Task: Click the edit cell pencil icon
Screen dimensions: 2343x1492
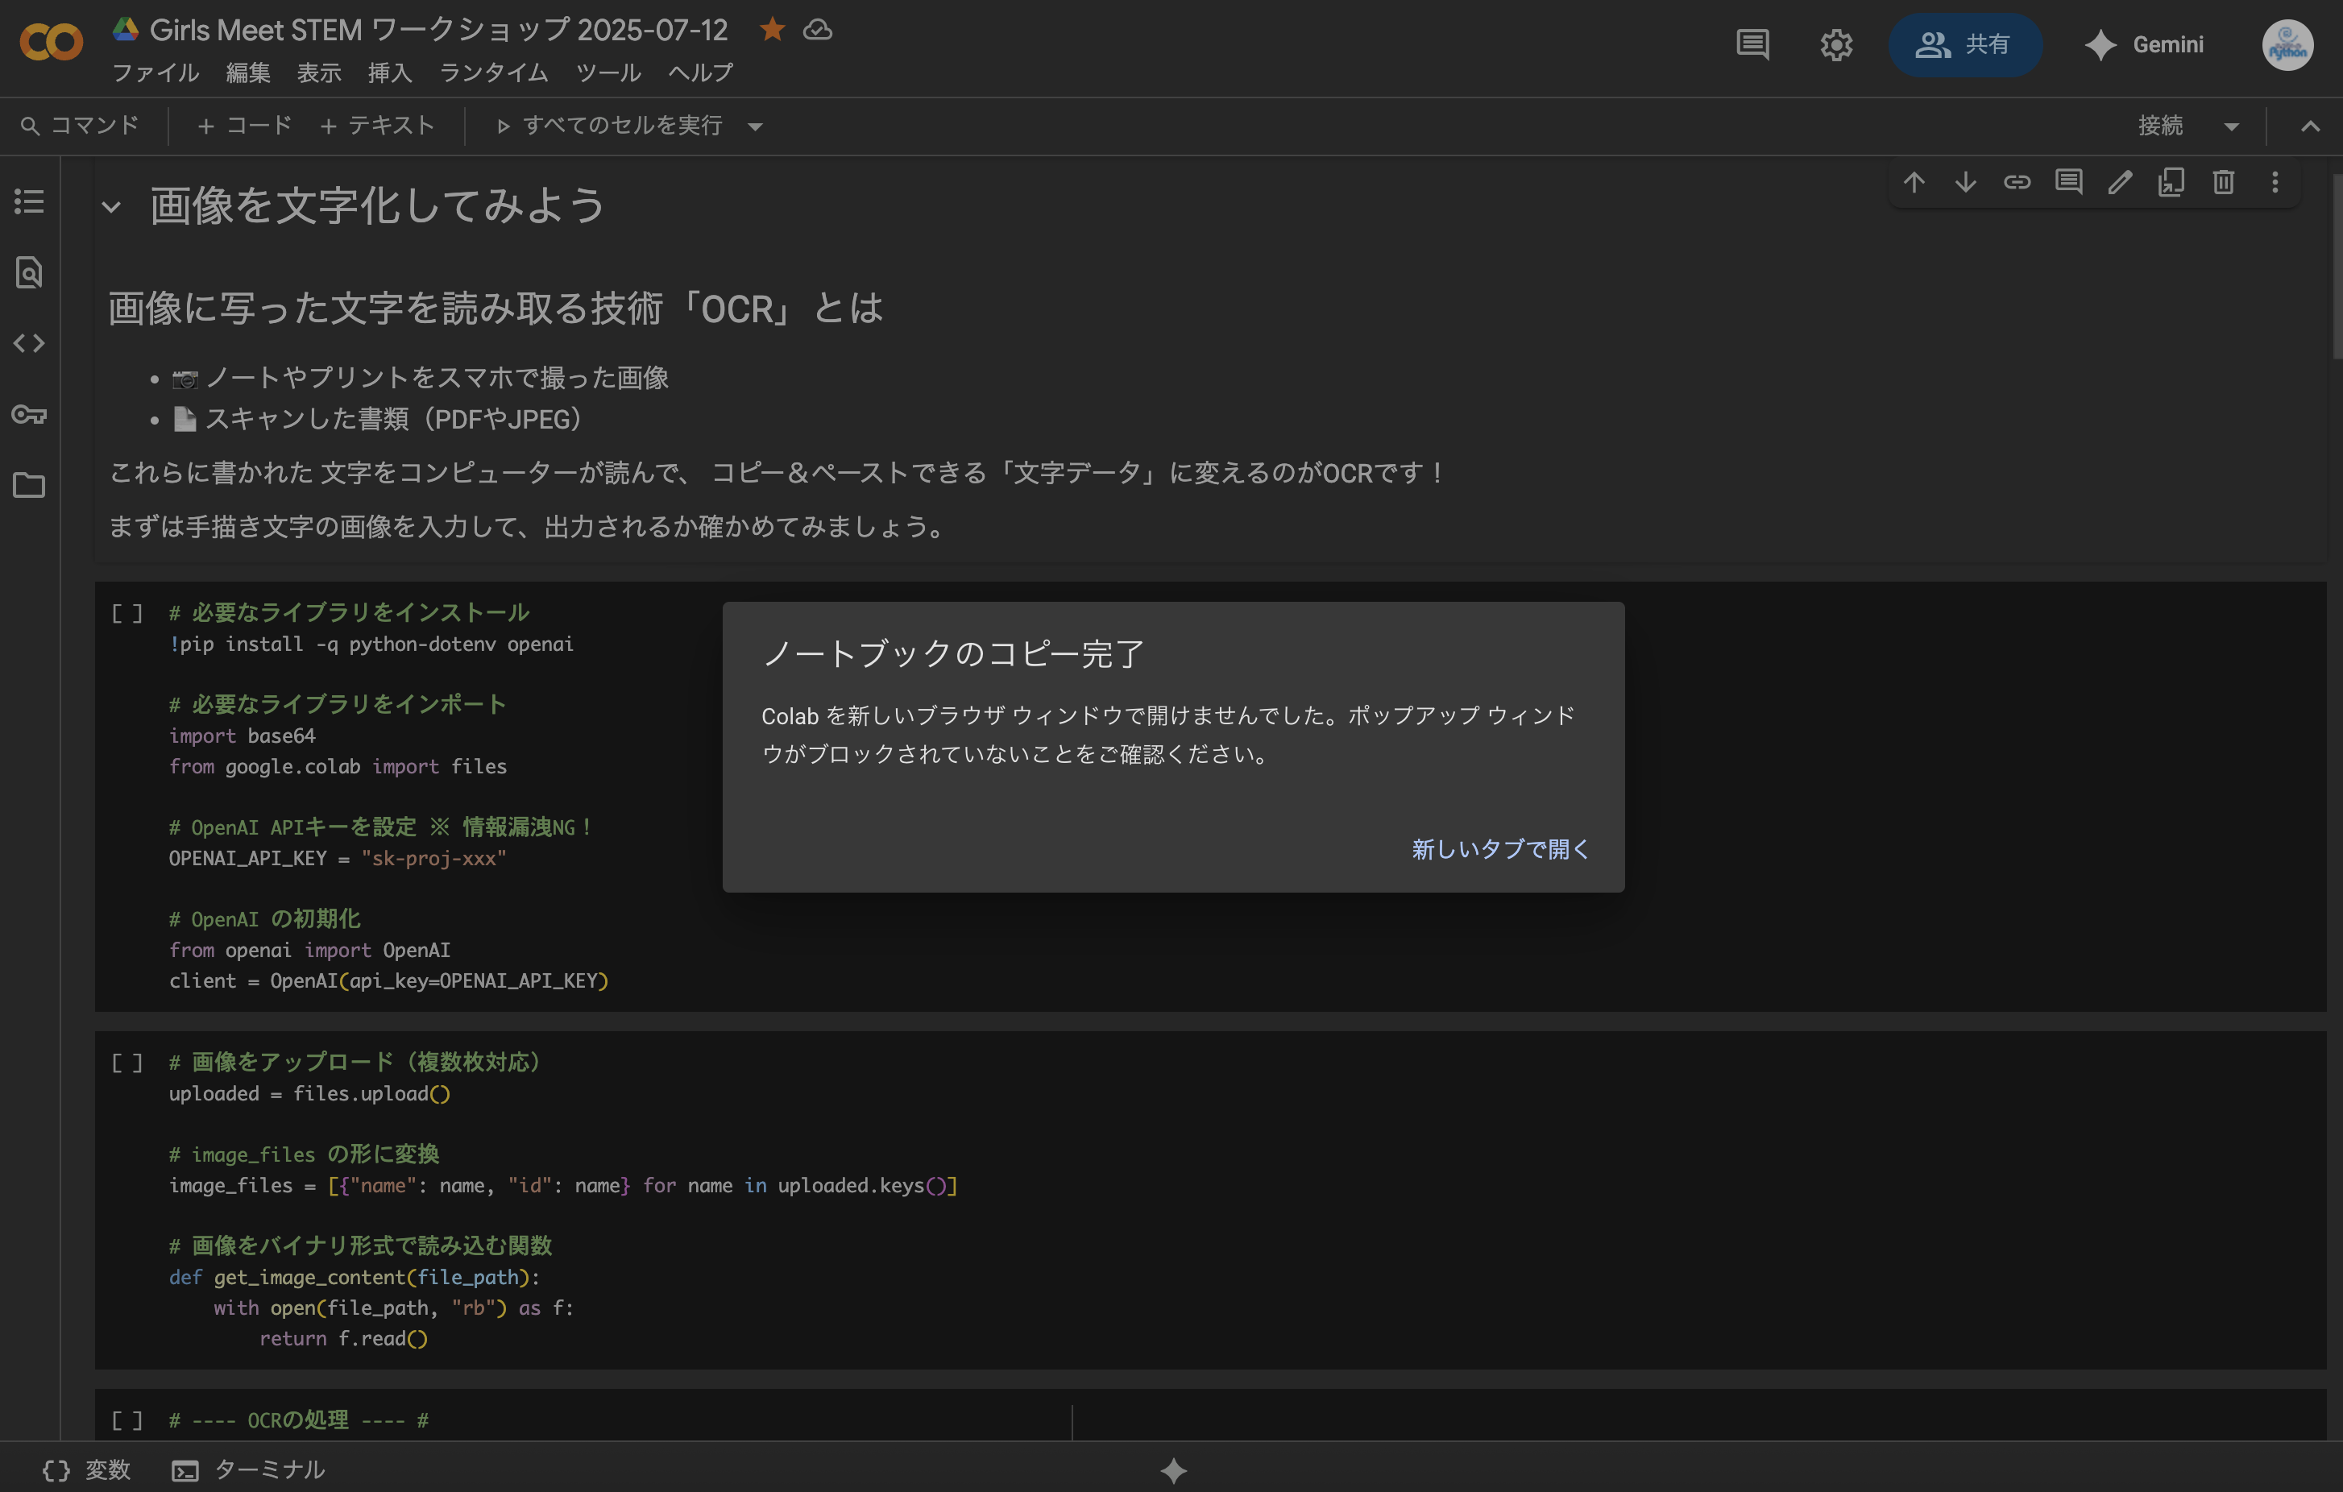Action: click(2120, 183)
